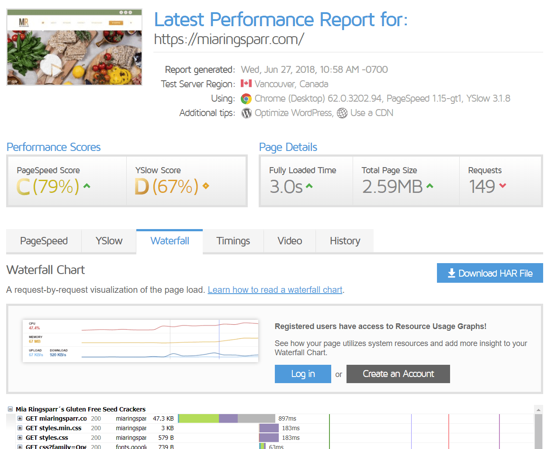Image resolution: width=551 pixels, height=449 pixels.
Task: Click the Requests red down arrow
Action: (502, 186)
